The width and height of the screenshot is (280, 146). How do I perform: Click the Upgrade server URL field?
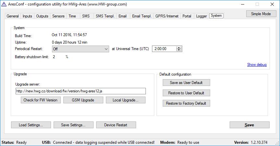(x=81, y=91)
